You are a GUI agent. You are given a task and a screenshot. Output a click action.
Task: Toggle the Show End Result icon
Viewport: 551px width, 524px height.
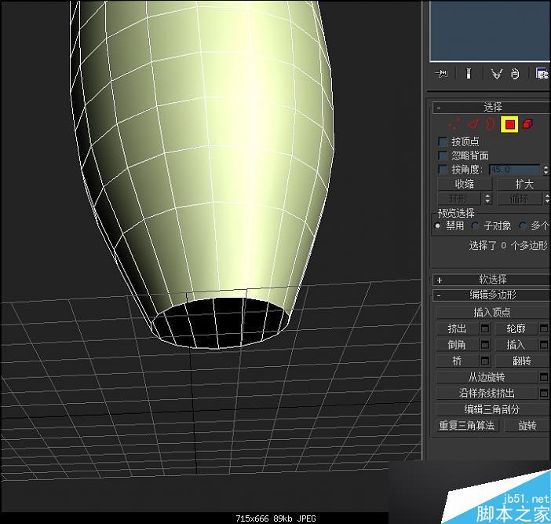(x=468, y=74)
